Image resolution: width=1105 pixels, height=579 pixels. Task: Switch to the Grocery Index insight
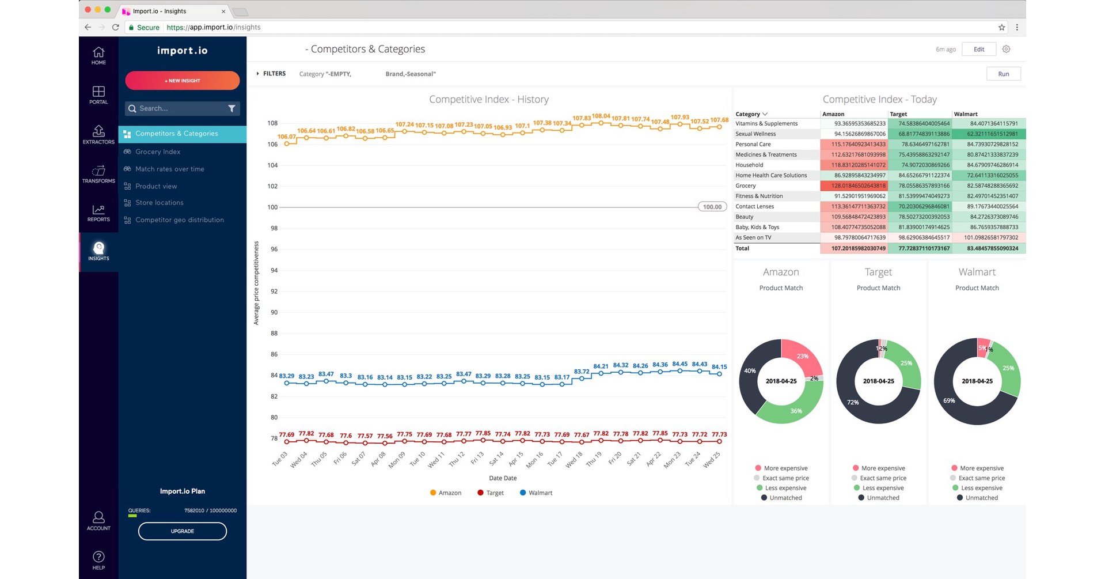click(x=158, y=152)
